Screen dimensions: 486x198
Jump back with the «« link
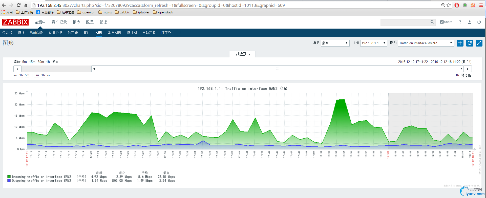click(15, 75)
